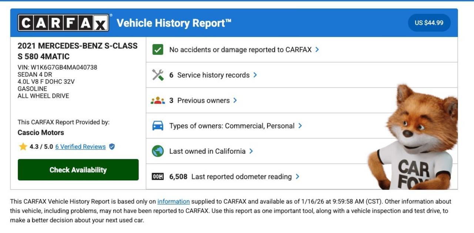The height and width of the screenshot is (233, 474).
Task: Click the globe last-owned location icon
Action: (158, 151)
